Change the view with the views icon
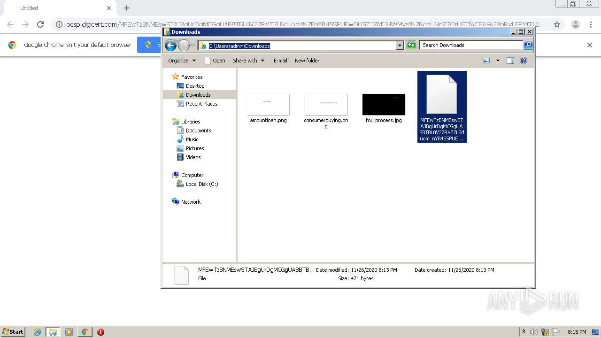 [x=486, y=61]
